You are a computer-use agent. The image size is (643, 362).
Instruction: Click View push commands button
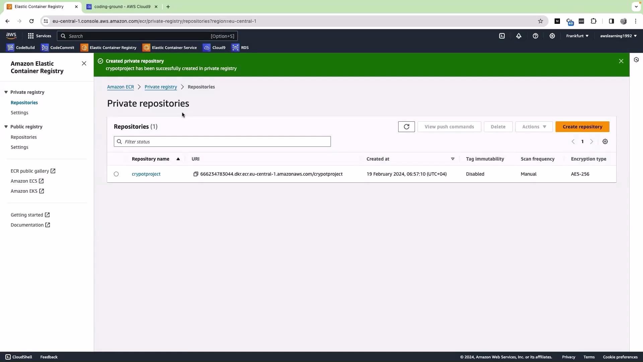(449, 127)
